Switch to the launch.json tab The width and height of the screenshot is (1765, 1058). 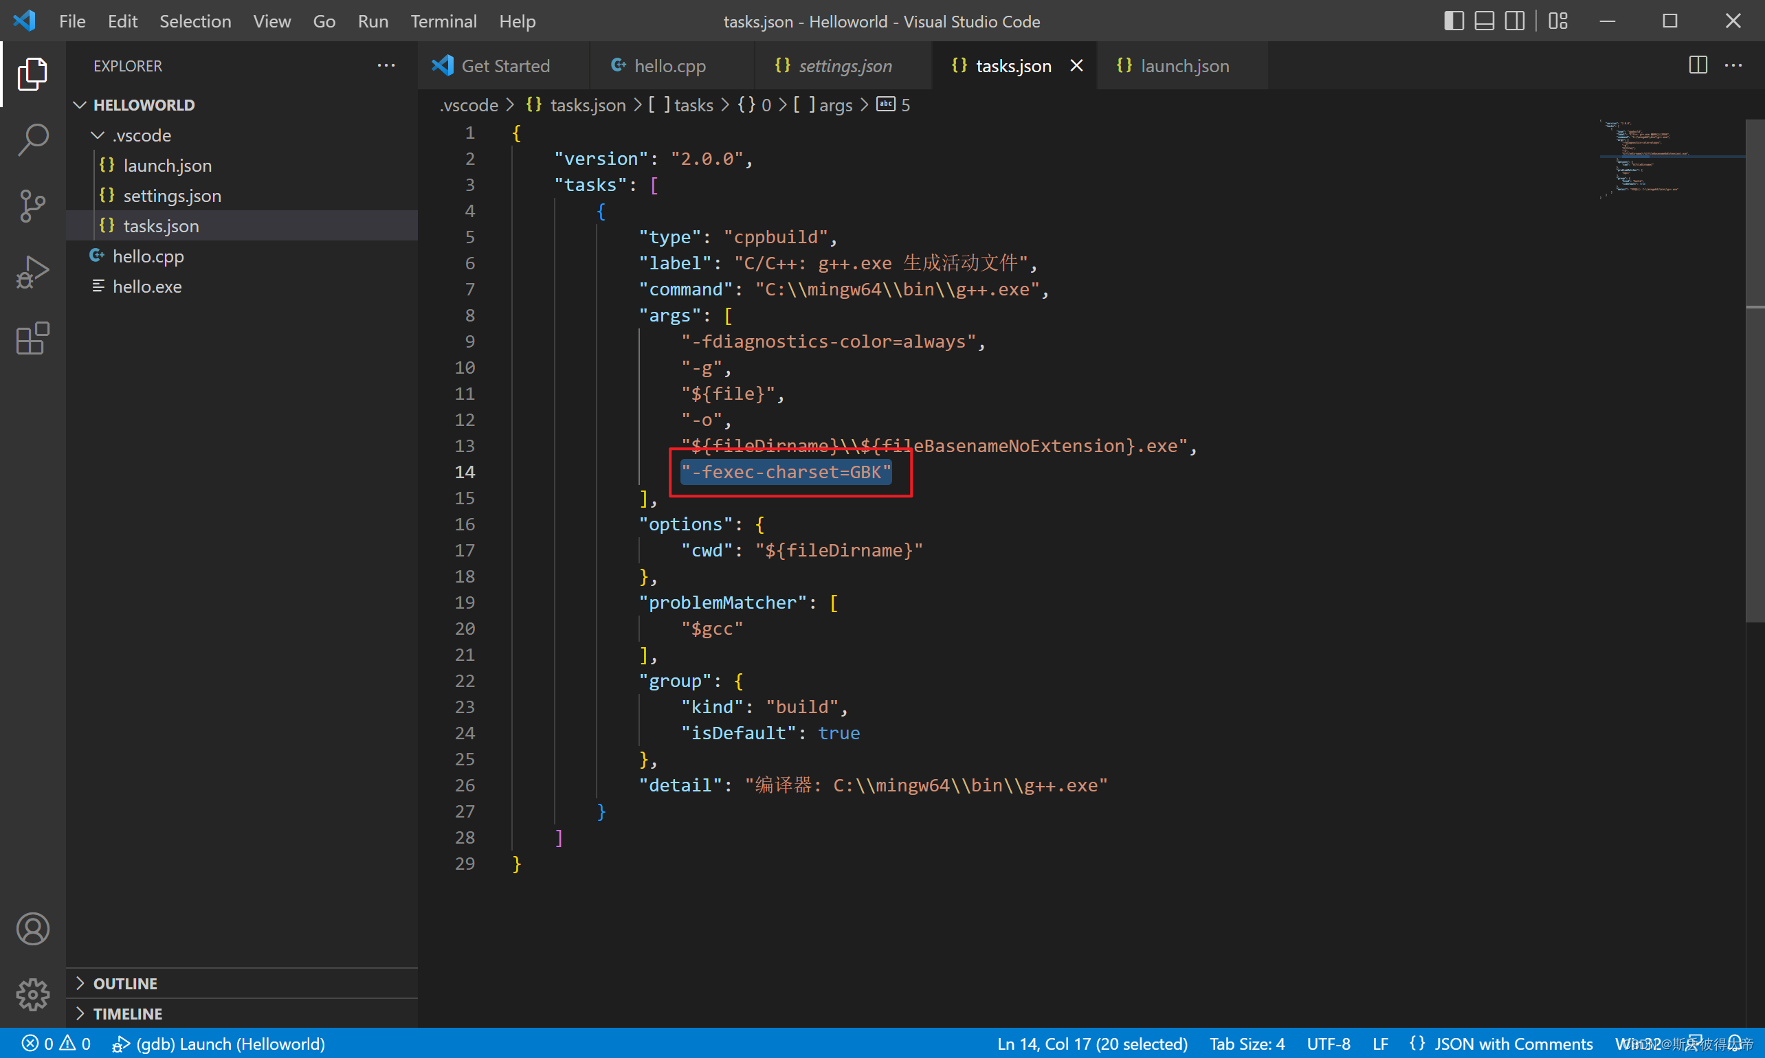click(1182, 65)
